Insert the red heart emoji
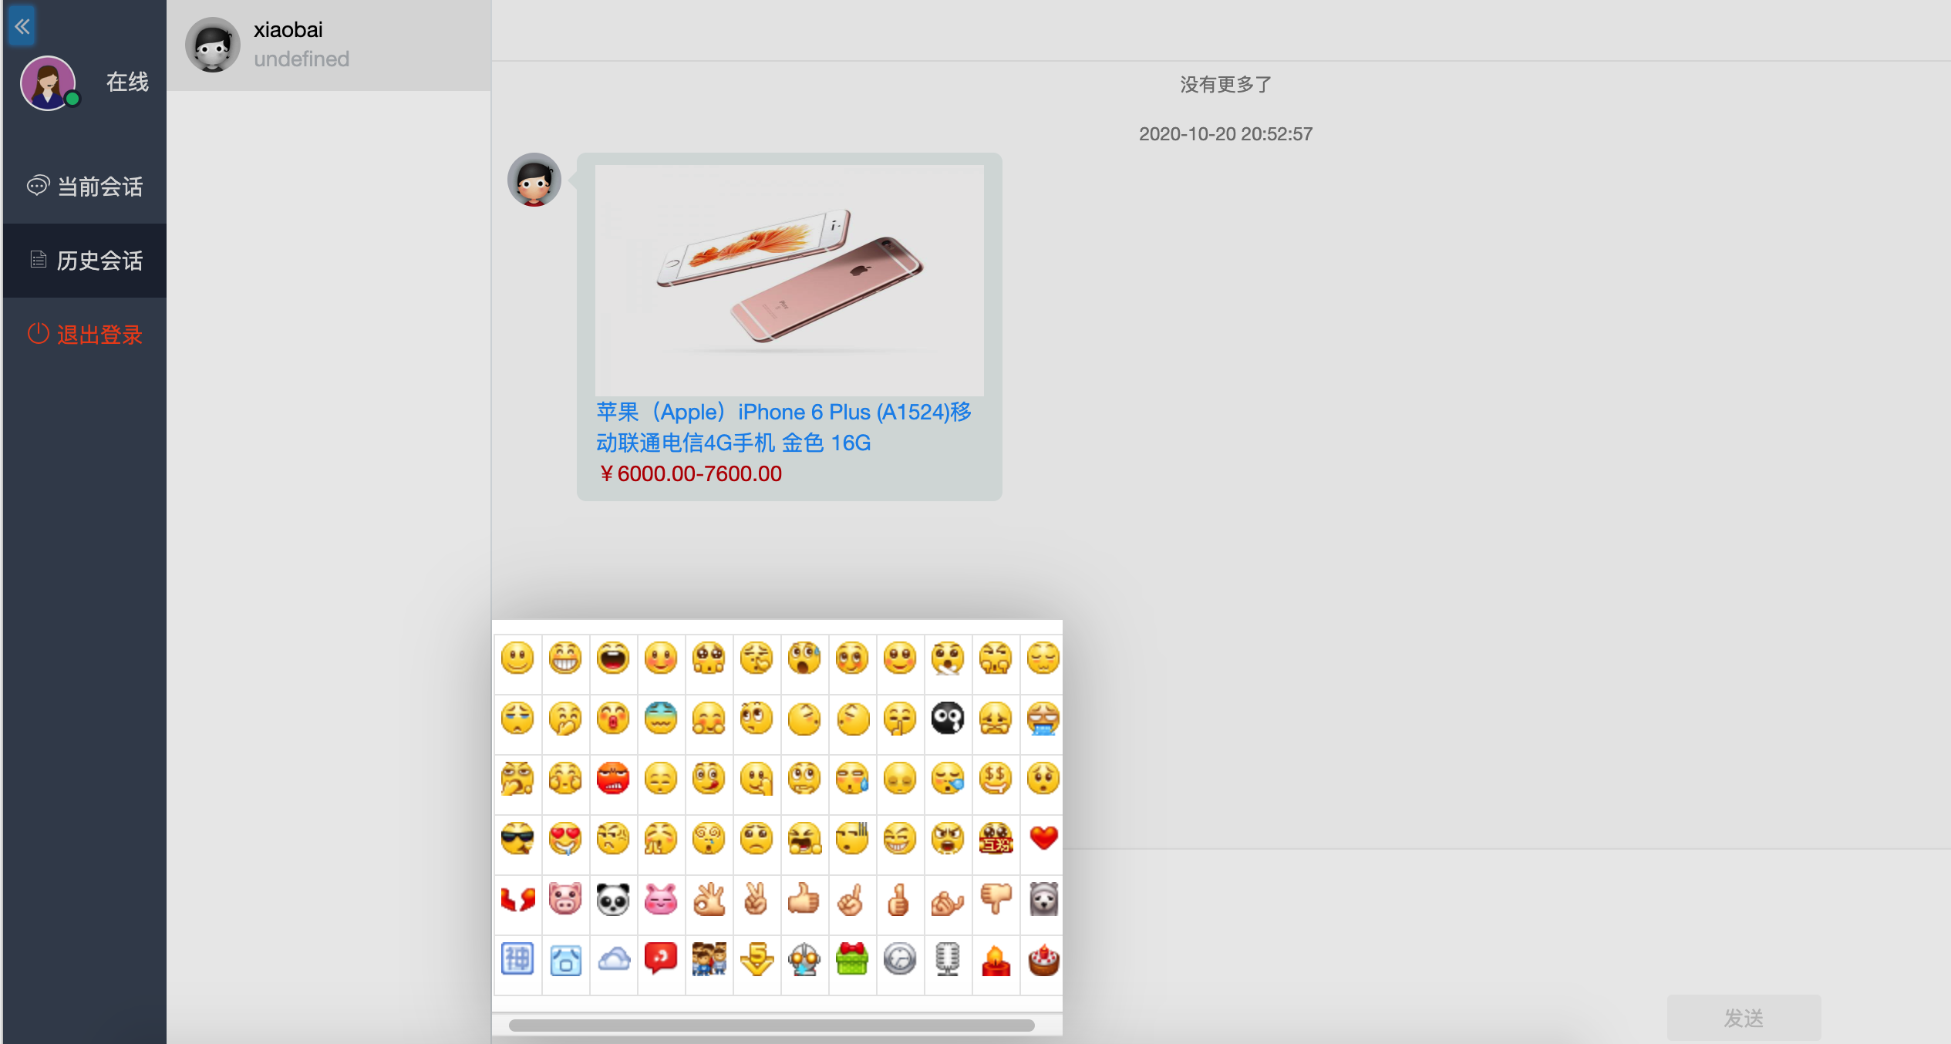 tap(1043, 838)
